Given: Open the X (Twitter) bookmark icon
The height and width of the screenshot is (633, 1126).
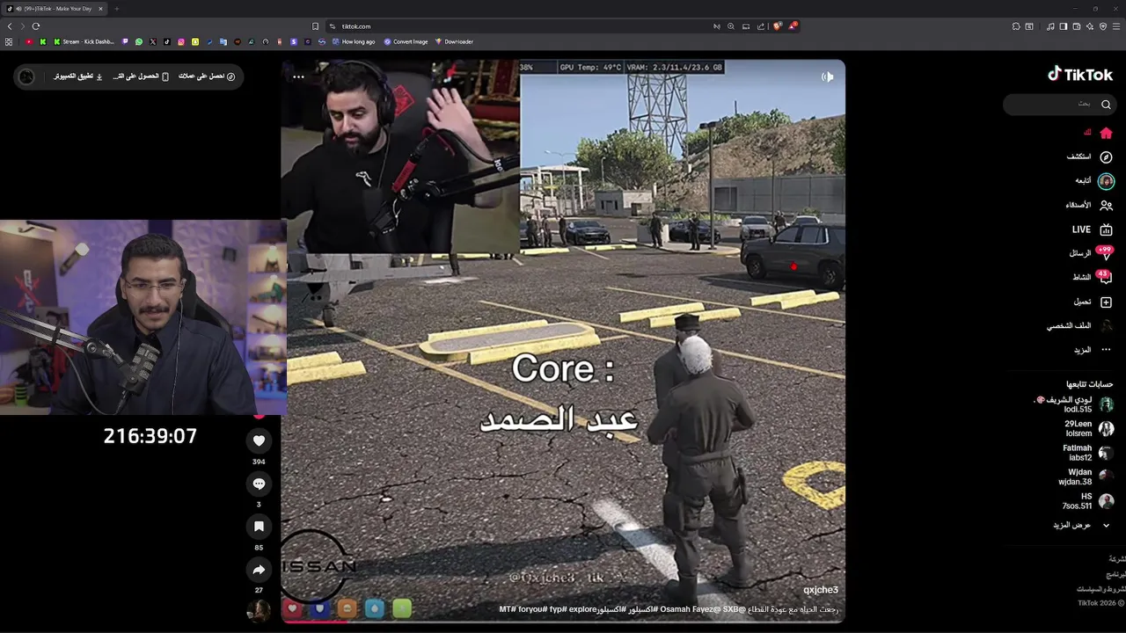Looking at the screenshot, I should click(153, 41).
